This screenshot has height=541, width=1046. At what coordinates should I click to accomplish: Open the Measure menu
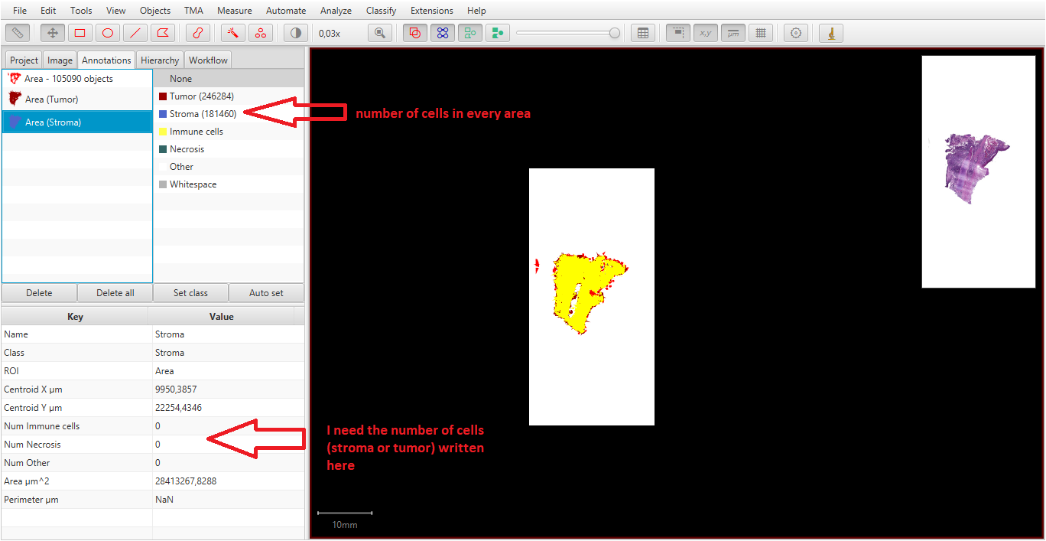click(x=234, y=11)
